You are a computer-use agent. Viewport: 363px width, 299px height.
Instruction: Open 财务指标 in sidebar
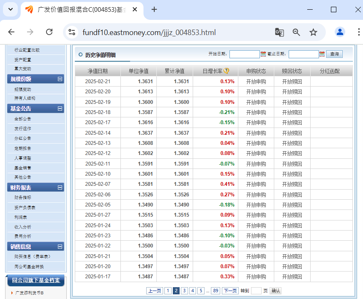(x=23, y=197)
